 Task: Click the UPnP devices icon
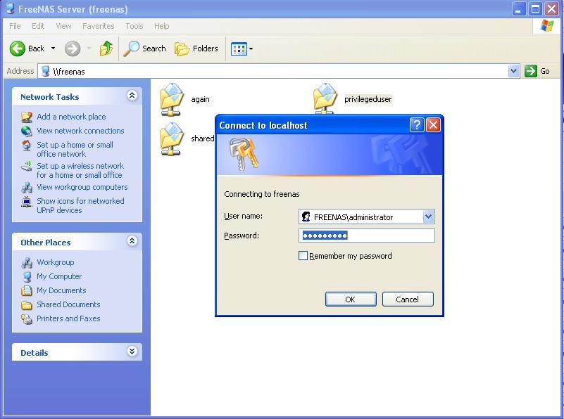(27, 202)
